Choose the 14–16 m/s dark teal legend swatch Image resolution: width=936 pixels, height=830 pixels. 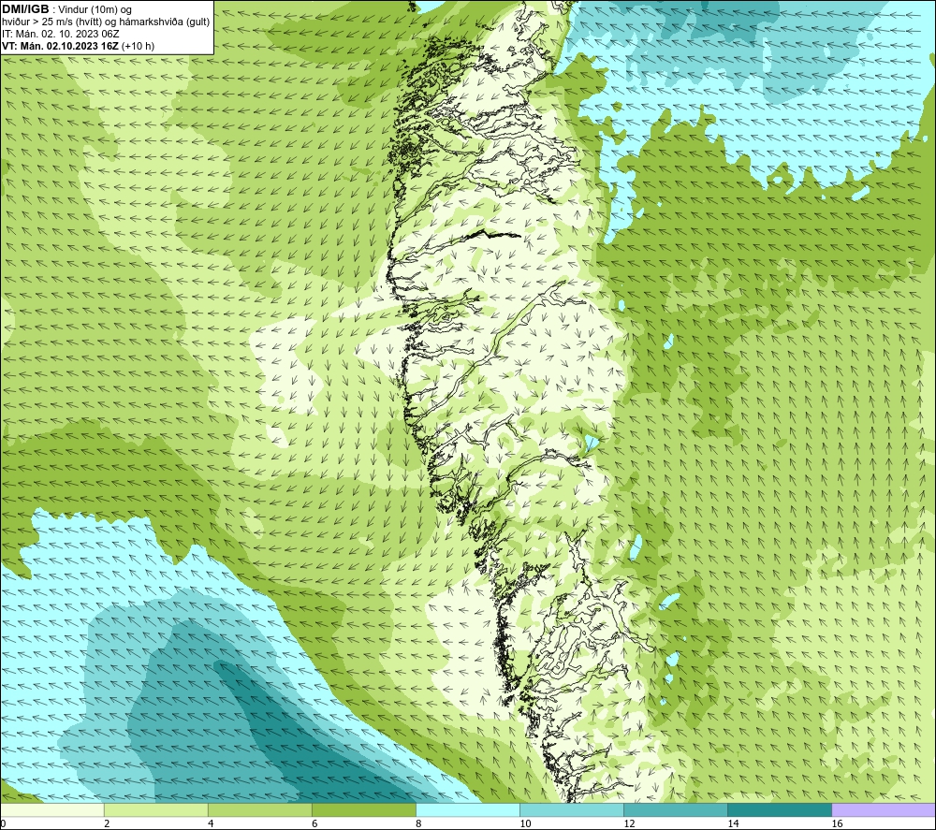tap(780, 809)
